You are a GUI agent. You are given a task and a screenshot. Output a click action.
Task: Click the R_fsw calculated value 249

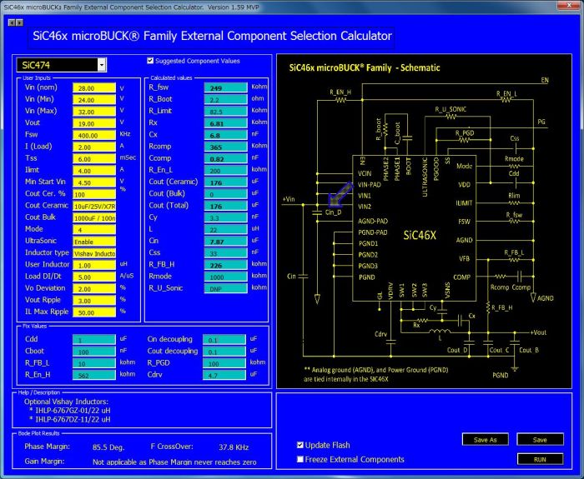226,87
